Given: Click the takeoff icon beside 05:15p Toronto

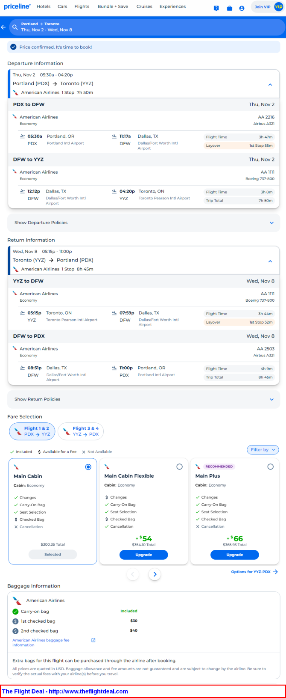Looking at the screenshot, I should pyautogui.click(x=23, y=313).
